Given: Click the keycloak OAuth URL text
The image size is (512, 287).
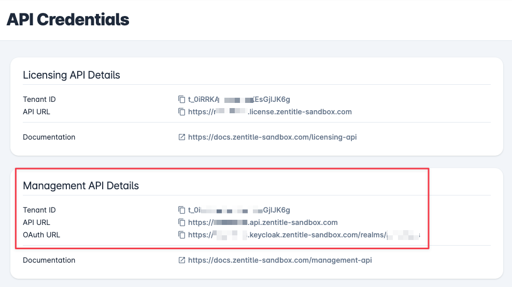Looking at the screenshot, I should coord(304,235).
